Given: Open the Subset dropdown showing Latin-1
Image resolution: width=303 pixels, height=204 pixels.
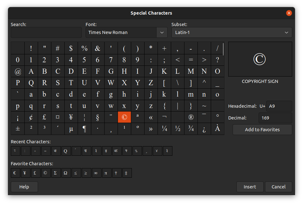Looking at the screenshot, I should [231, 32].
